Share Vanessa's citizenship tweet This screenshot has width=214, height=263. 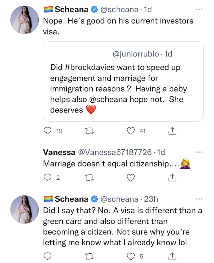tap(173, 177)
